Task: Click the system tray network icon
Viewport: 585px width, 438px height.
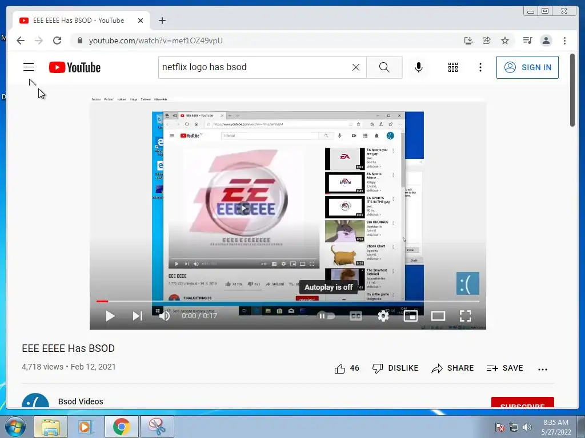Action: point(514,427)
